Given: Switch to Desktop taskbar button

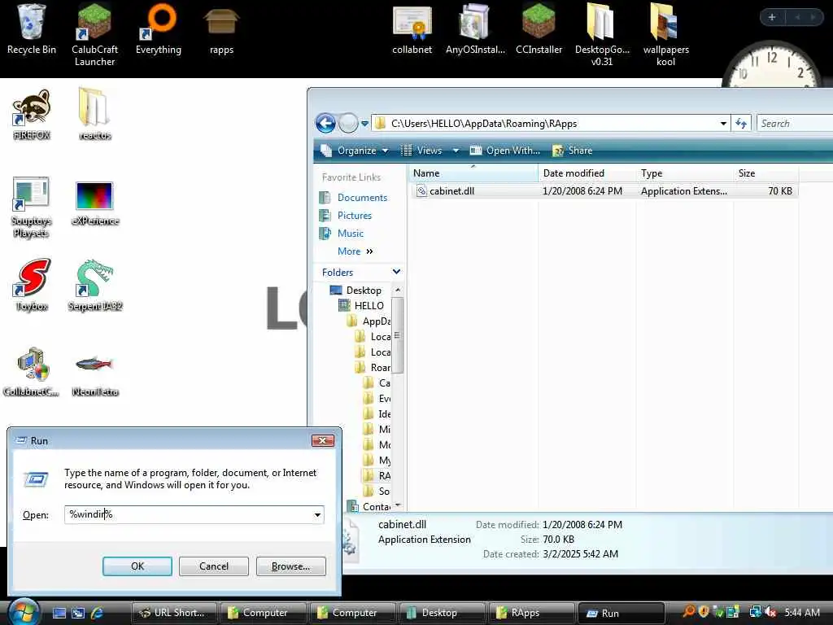Looking at the screenshot, I should [443, 613].
